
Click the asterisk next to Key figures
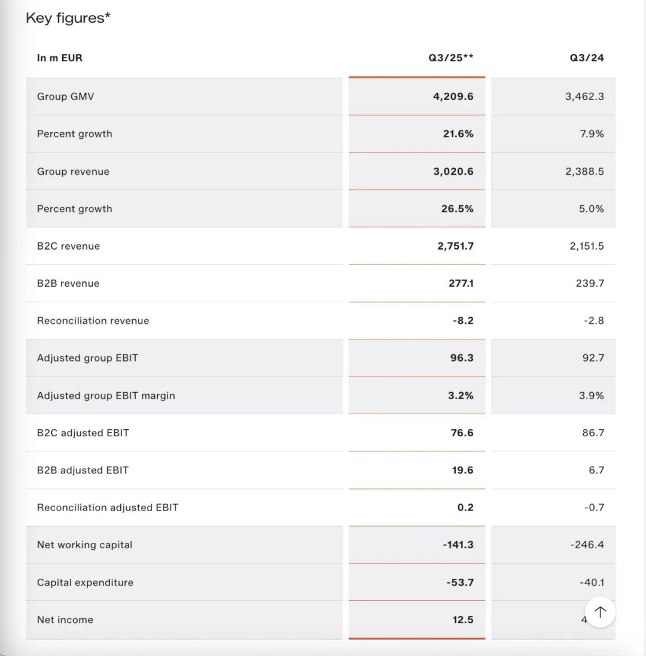109,15
